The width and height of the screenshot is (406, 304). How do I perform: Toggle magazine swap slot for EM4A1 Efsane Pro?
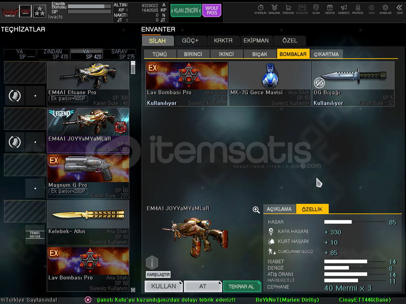tap(15, 95)
